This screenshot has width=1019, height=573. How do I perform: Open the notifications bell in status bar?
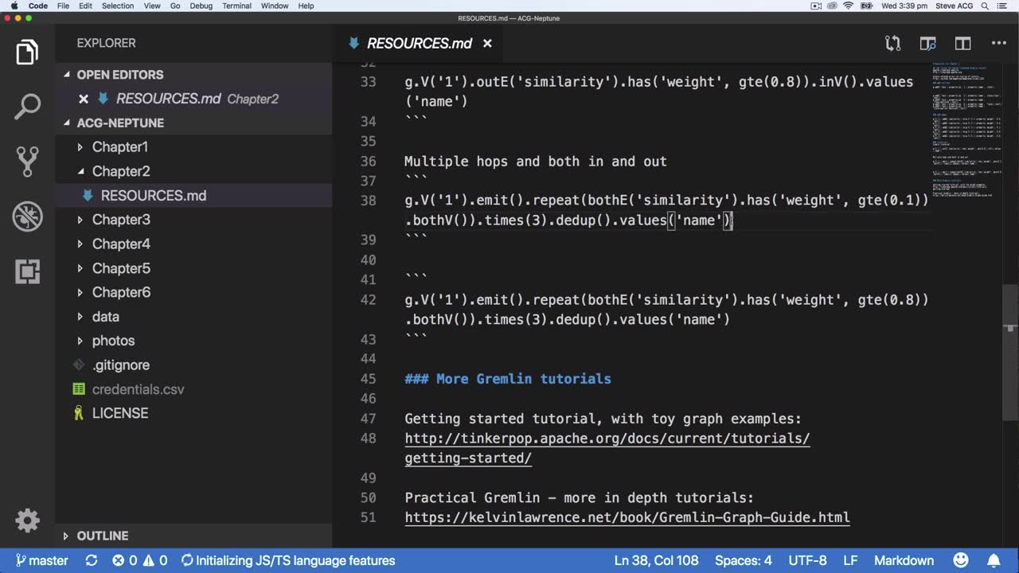click(994, 560)
